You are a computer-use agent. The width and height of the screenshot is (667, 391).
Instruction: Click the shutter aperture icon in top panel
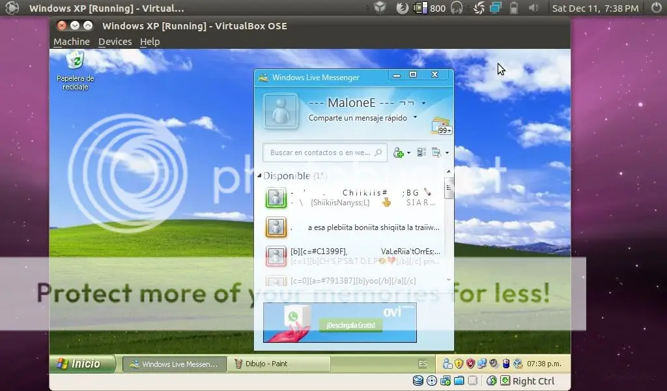click(x=479, y=8)
